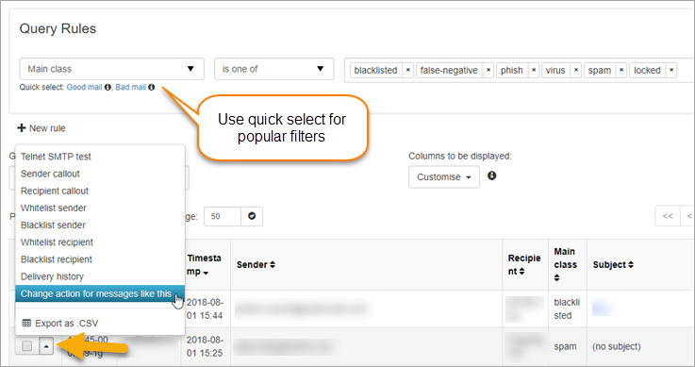This screenshot has height=367, width=695.
Task: Click the apply circle icon beside 50
Action: pyautogui.click(x=252, y=216)
